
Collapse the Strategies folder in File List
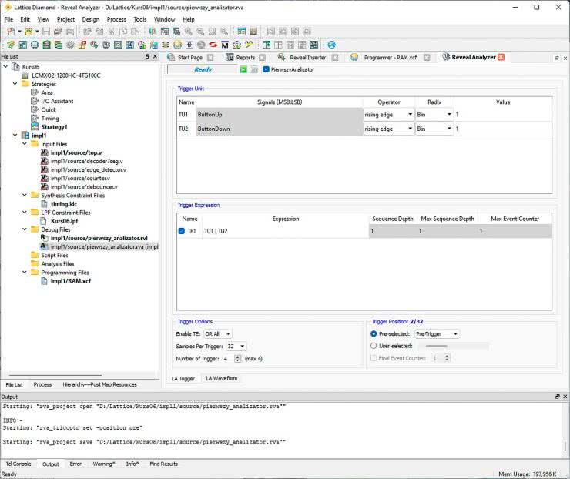[x=15, y=84]
